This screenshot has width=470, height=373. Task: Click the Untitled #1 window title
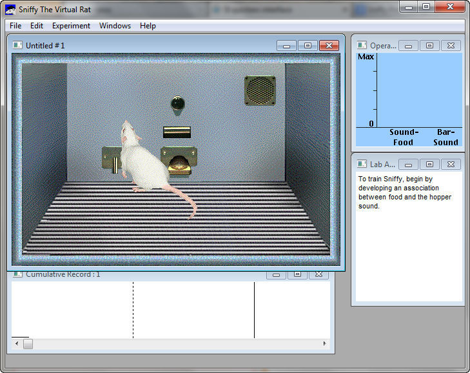point(45,46)
